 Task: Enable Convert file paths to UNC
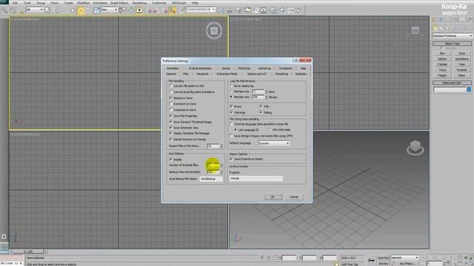(171, 86)
